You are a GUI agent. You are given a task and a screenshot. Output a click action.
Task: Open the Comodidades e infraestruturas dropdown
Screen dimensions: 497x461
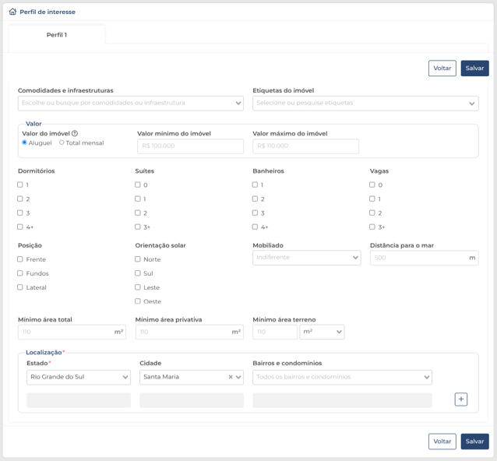(x=131, y=104)
